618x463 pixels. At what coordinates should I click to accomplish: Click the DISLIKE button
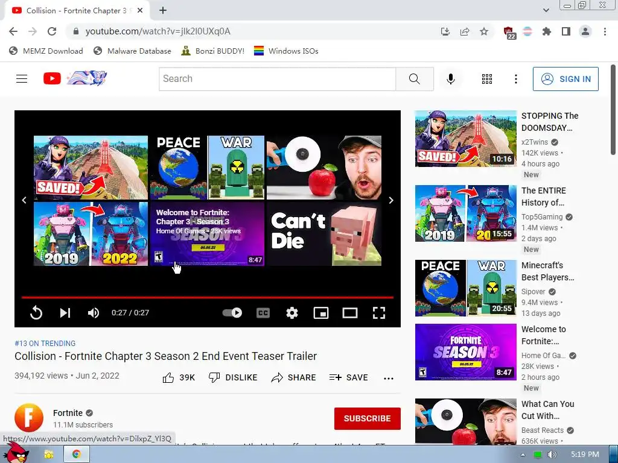232,377
